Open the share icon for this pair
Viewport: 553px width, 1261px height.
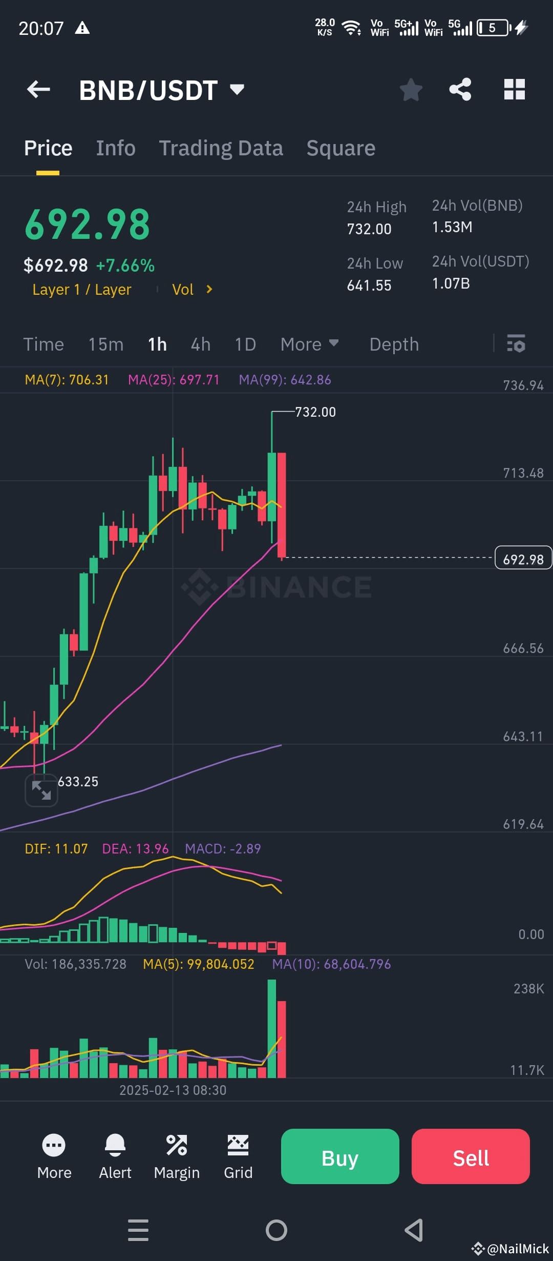[460, 89]
